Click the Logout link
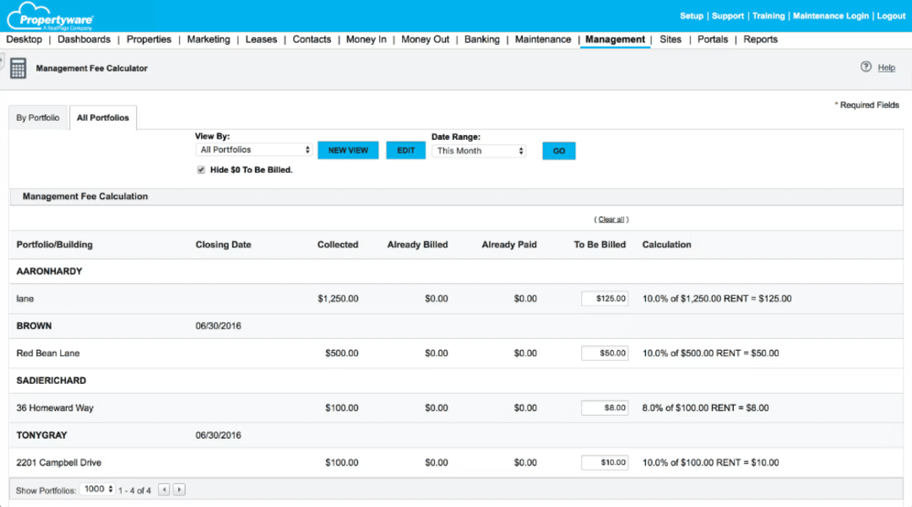 point(891,15)
